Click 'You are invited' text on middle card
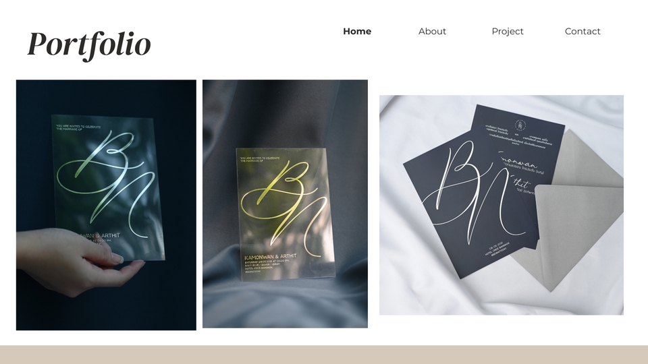This screenshot has width=648, height=364. click(259, 159)
